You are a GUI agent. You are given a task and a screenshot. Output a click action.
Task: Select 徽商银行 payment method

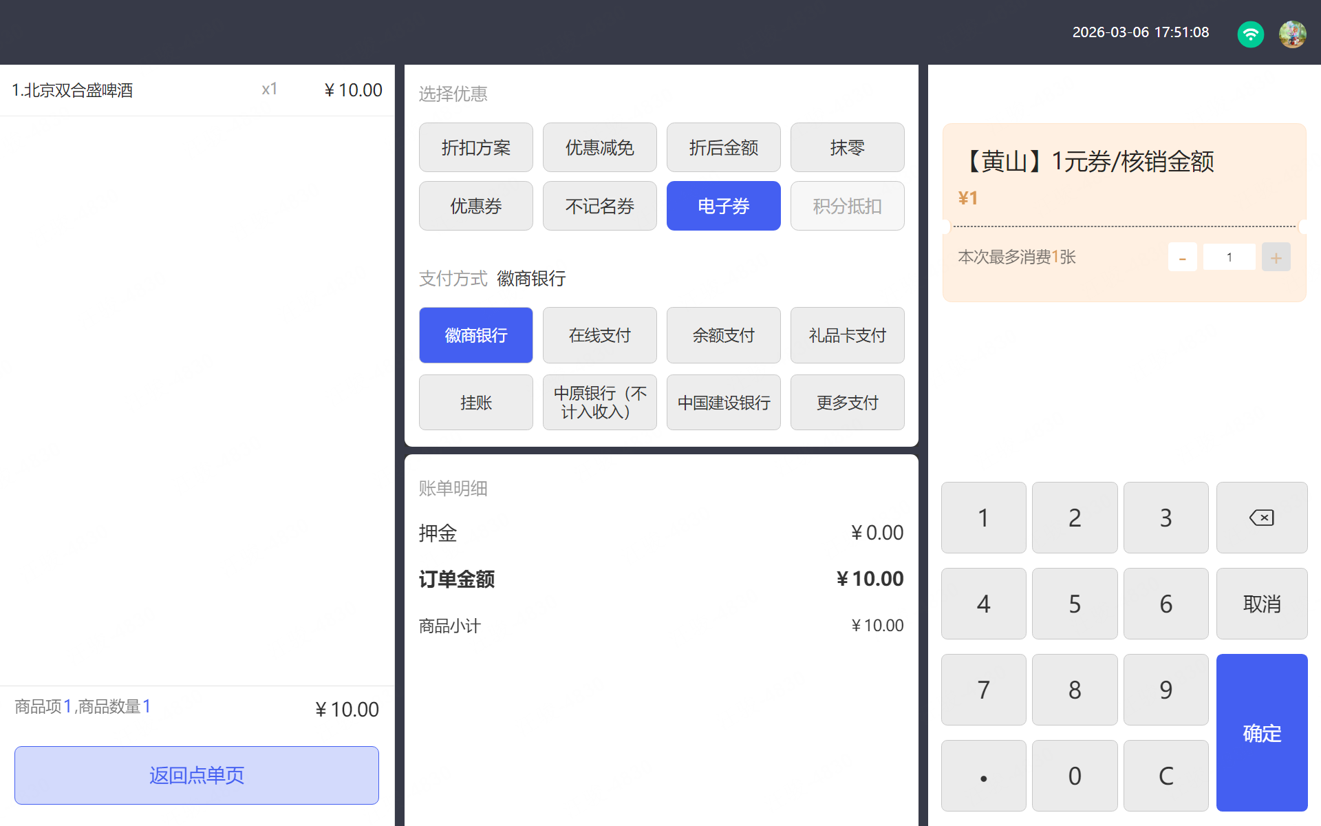pyautogui.click(x=475, y=335)
